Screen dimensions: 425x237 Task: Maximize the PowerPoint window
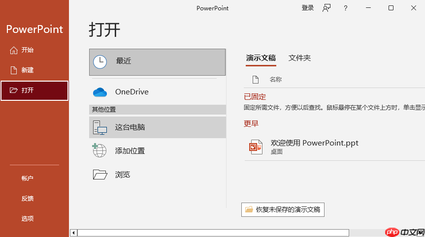[391, 8]
